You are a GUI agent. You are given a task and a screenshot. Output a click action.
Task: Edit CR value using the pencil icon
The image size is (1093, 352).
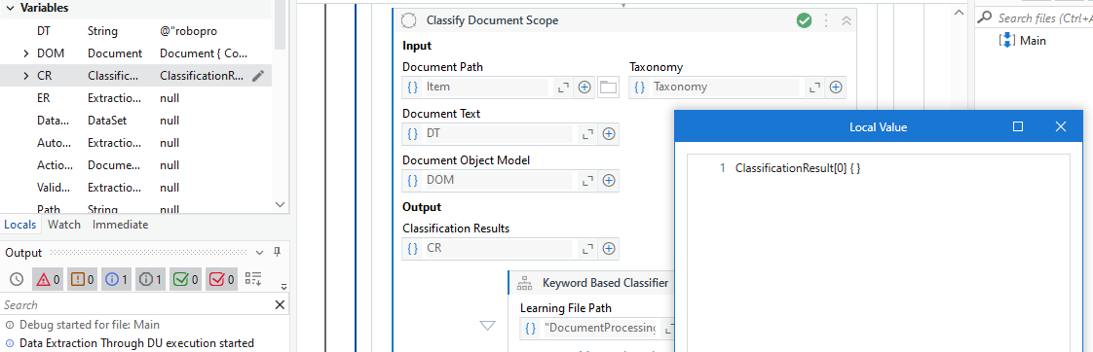pyautogui.click(x=258, y=76)
